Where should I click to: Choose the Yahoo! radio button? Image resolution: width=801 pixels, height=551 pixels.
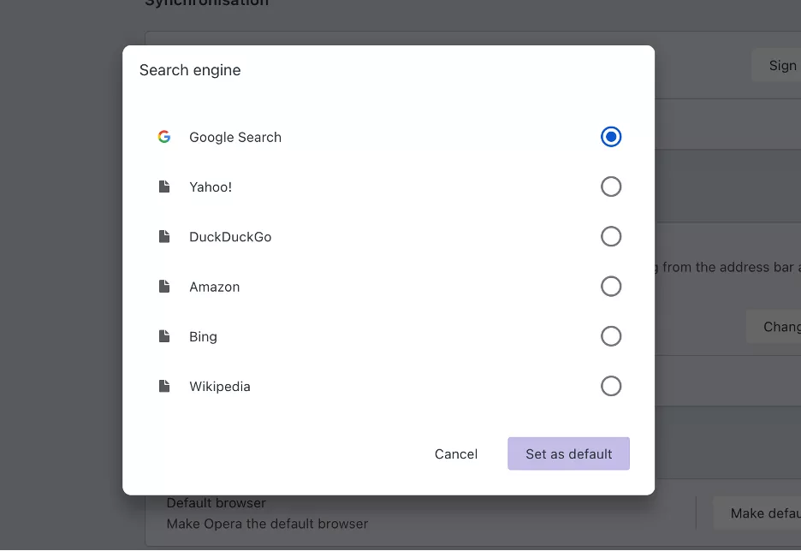611,187
